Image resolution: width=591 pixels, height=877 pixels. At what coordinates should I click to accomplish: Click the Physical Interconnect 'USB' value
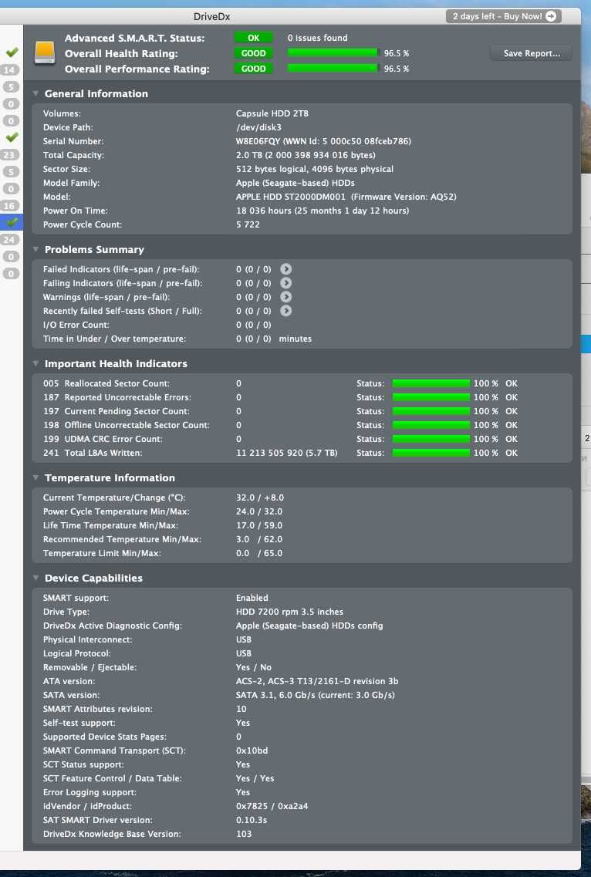(244, 639)
